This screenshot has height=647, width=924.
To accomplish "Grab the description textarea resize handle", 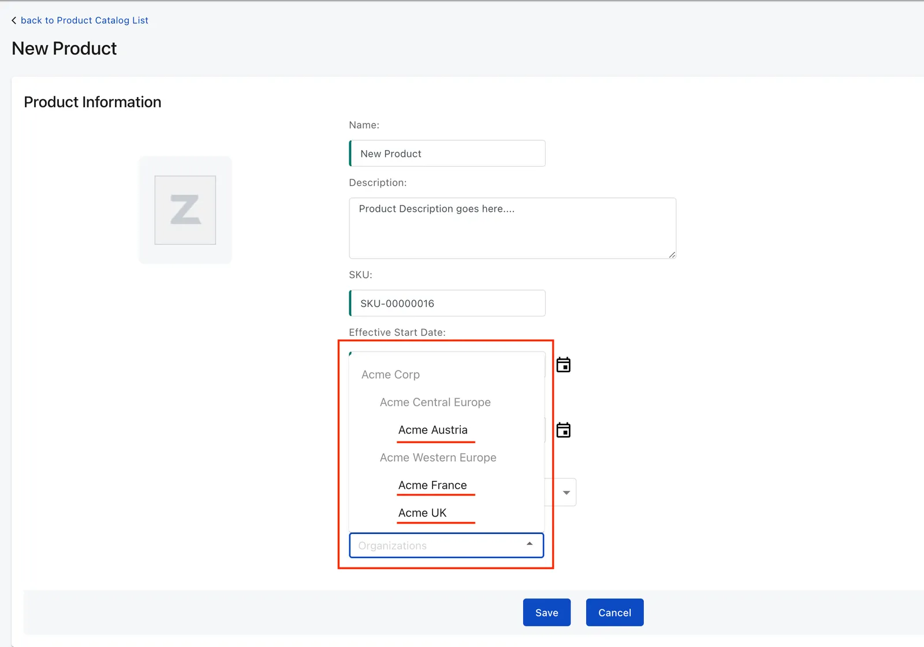I will [x=672, y=255].
